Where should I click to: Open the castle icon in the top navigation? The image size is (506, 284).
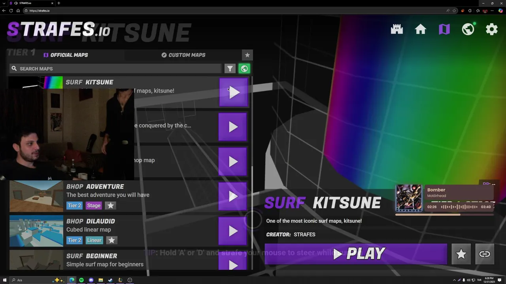[x=397, y=29]
